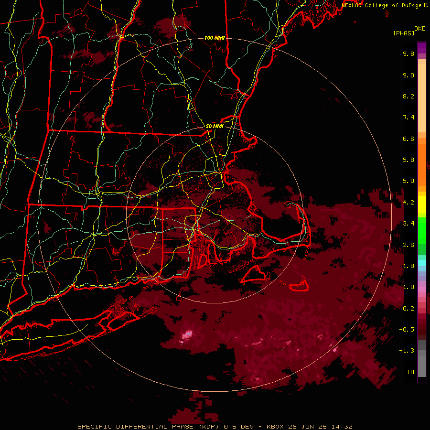The image size is (430, 430).
Task: Select the 3.4 scale label
Action: (x=408, y=224)
